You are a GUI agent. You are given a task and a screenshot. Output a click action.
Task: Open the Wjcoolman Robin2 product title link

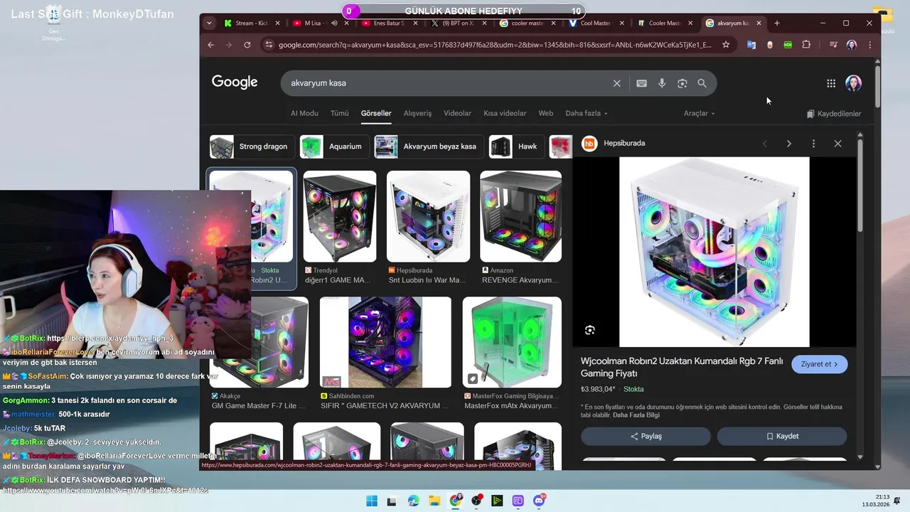coord(681,367)
